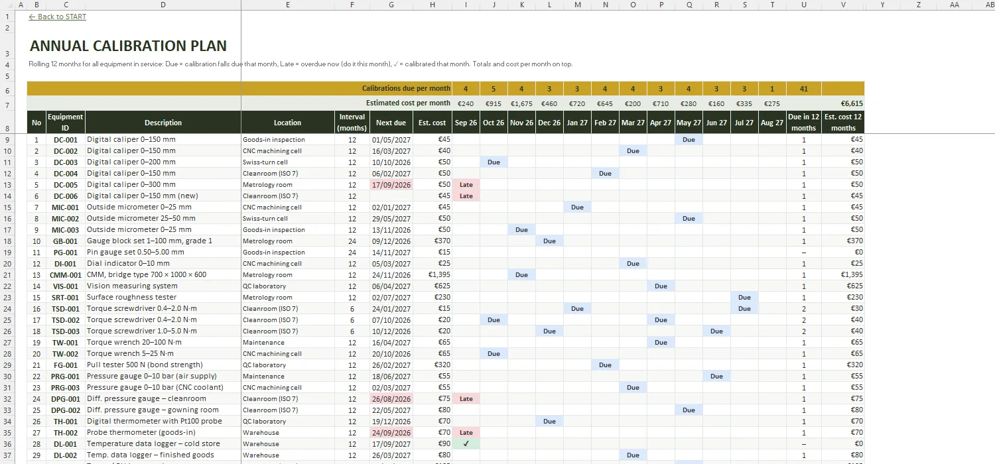Select Digital thermometer with Pt100 probe cell
This screenshot has width=995, height=464.
[163, 421]
